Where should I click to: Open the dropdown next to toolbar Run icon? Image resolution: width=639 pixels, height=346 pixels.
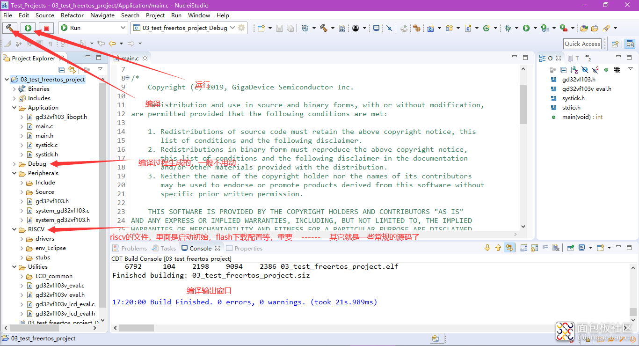(x=535, y=28)
